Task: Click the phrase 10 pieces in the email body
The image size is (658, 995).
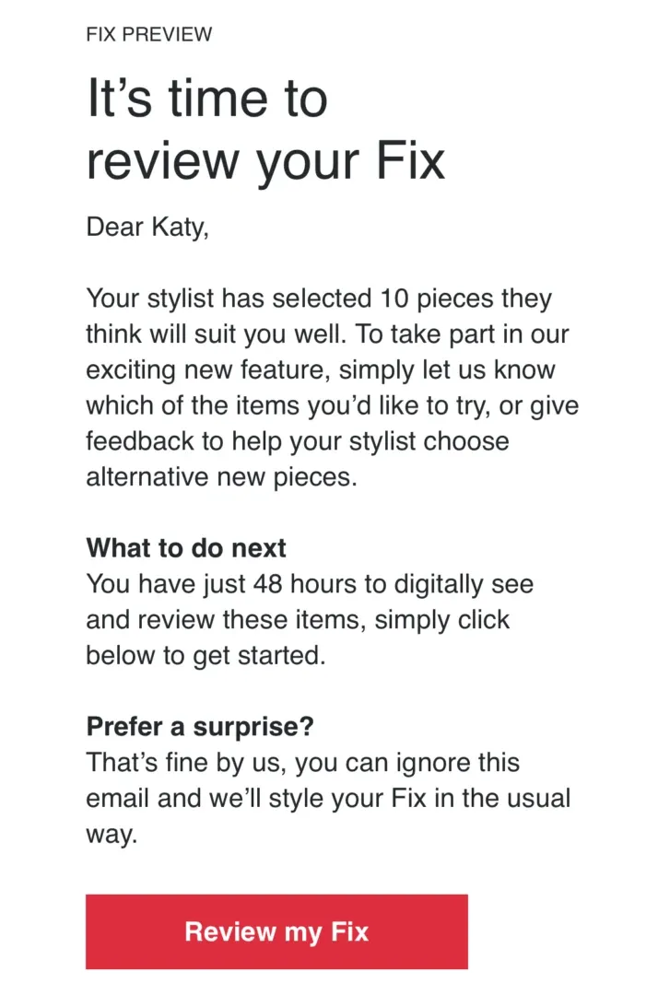Action: tap(441, 298)
